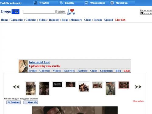Click the Close gallery link
Viewport: 152px width, 114px height.
click(x=138, y=101)
